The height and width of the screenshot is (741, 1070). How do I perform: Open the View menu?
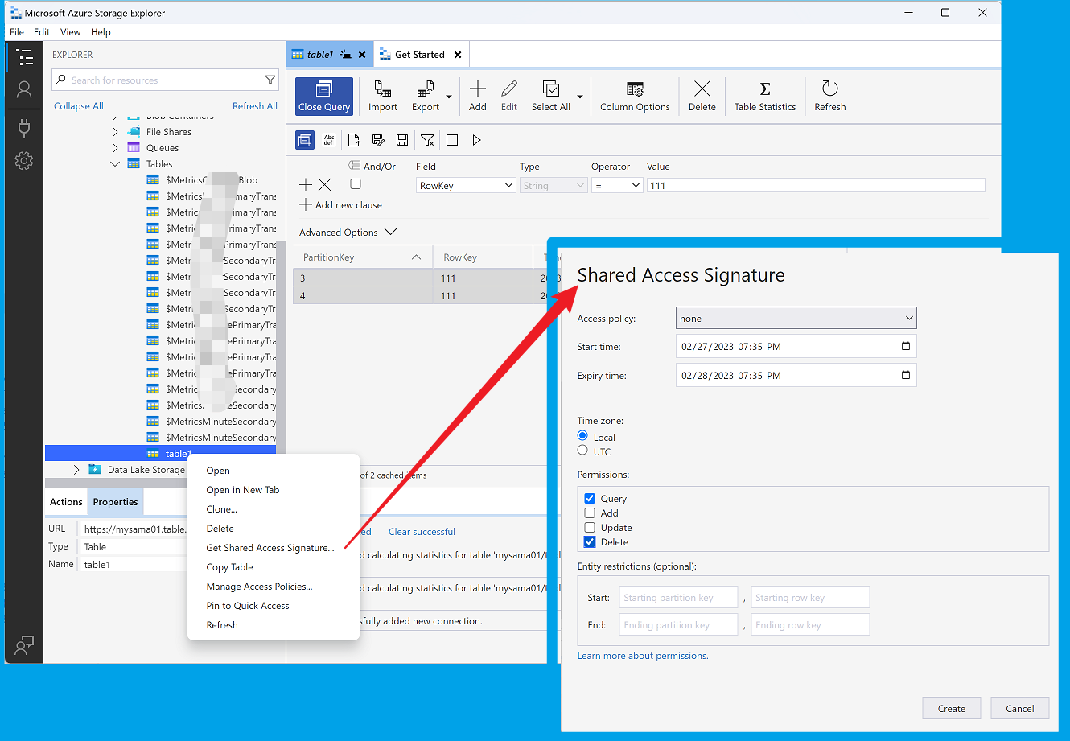point(70,32)
